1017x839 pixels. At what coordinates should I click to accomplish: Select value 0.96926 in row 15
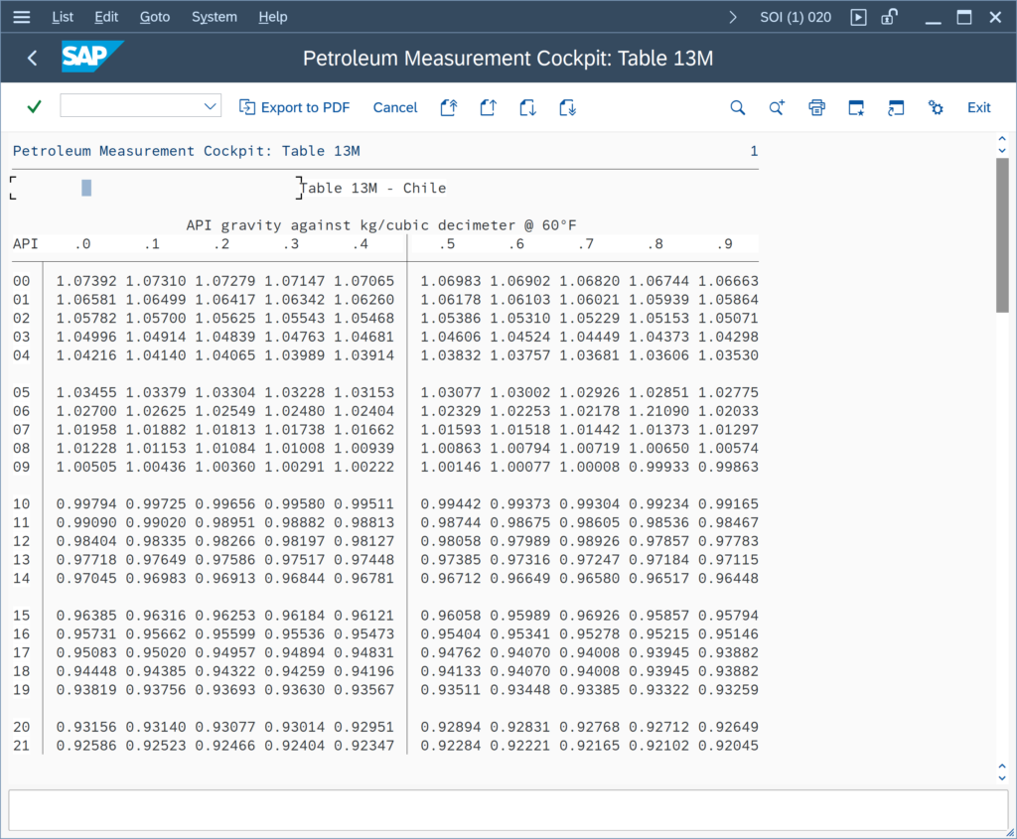click(590, 616)
